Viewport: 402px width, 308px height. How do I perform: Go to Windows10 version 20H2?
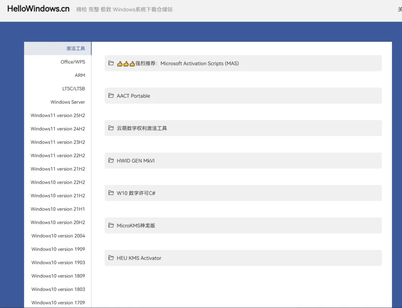tap(58, 222)
